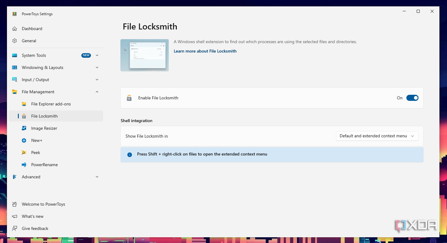This screenshot has width=447, height=243.
Task: Click the File Locksmith preview thumbnail
Action: (x=145, y=55)
